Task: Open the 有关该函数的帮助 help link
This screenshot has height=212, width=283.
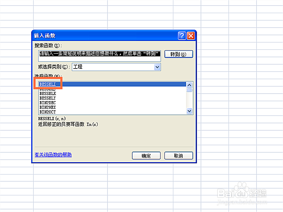Action: click(x=53, y=155)
